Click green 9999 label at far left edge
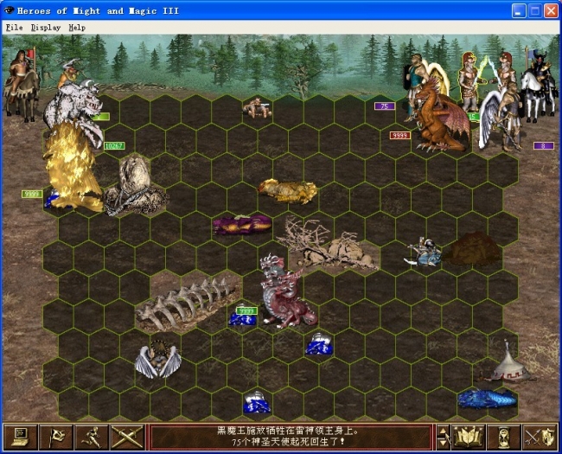The width and height of the screenshot is (562, 454). click(32, 194)
